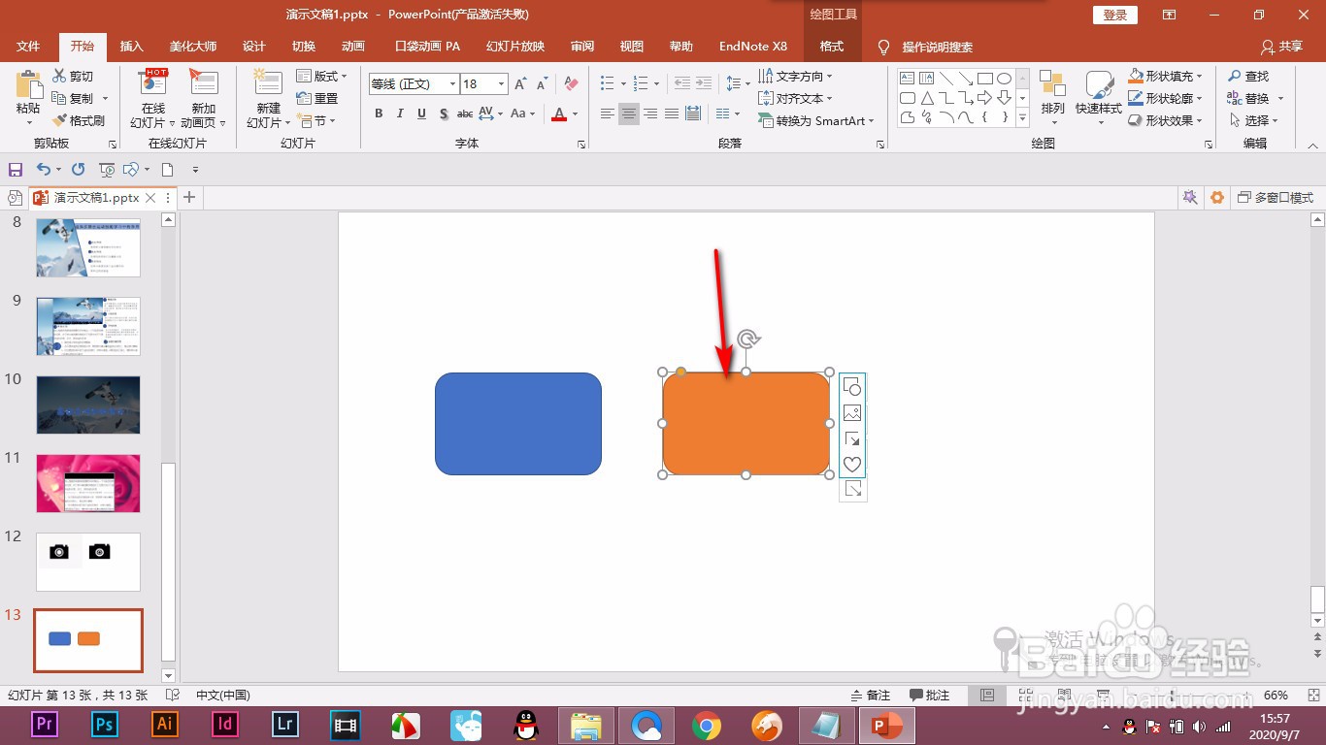Switch to Normal view in status bar
1326x745 pixels.
pyautogui.click(x=987, y=696)
